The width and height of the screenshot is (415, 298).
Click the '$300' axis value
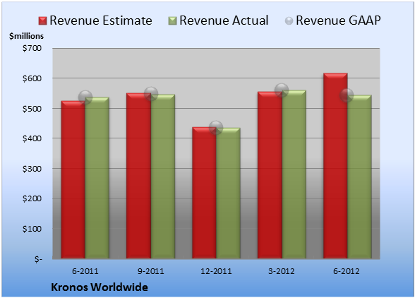32,169
